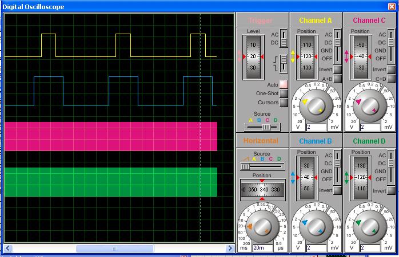The width and height of the screenshot is (399, 257).
Task: Click the Trigger Level position wheel
Action: click(253, 57)
